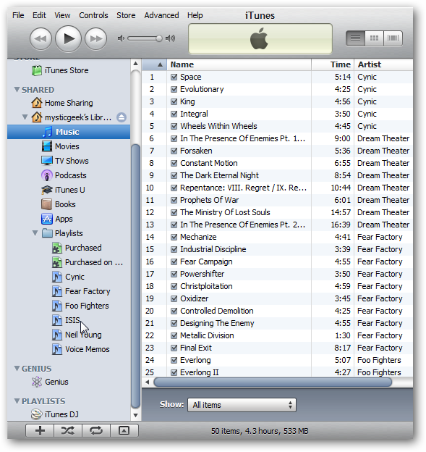Eject mysticgeek's shared library
Viewport: 426px width, 452px height.
[122, 117]
